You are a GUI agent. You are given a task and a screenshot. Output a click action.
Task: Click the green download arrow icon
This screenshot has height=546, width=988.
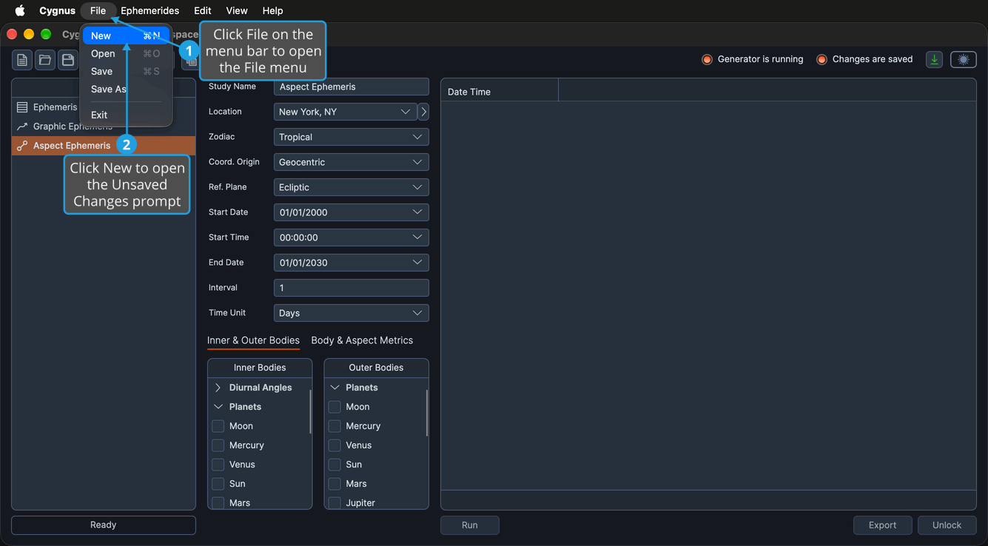(934, 60)
